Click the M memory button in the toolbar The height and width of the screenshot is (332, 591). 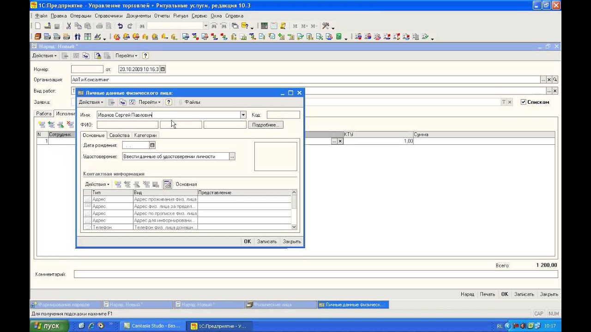pyautogui.click(x=295, y=26)
